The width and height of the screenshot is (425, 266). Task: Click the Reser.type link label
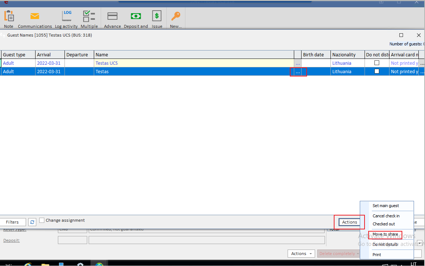click(15, 230)
